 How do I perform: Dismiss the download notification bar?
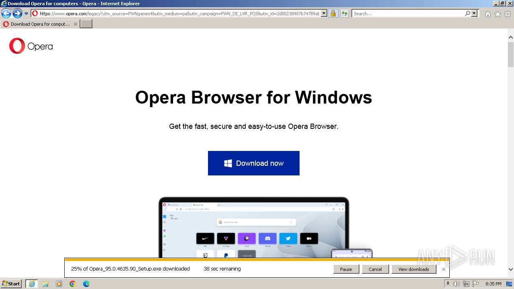point(443,269)
